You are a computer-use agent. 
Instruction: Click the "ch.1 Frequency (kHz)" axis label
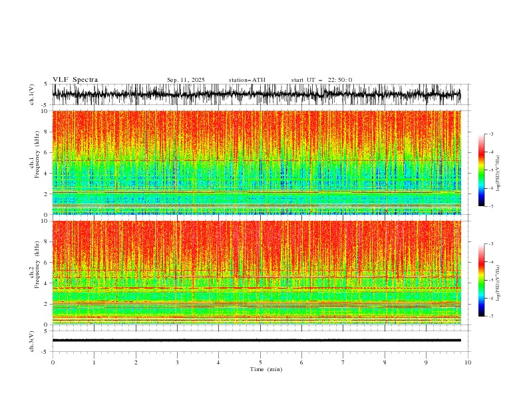(35, 154)
